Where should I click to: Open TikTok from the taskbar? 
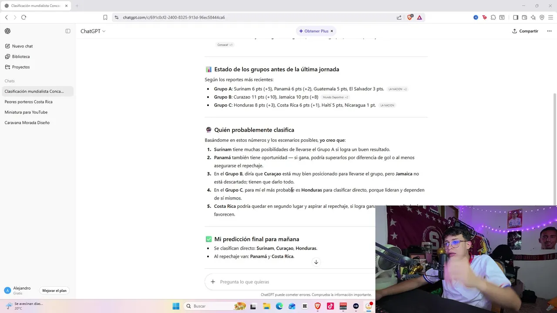[x=330, y=306]
